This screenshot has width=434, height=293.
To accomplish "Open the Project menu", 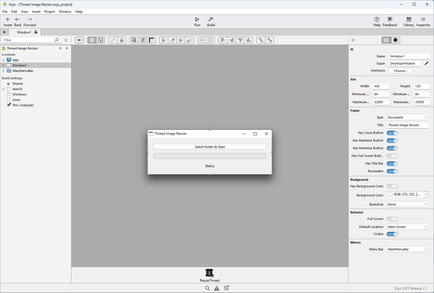I will tap(50, 12).
